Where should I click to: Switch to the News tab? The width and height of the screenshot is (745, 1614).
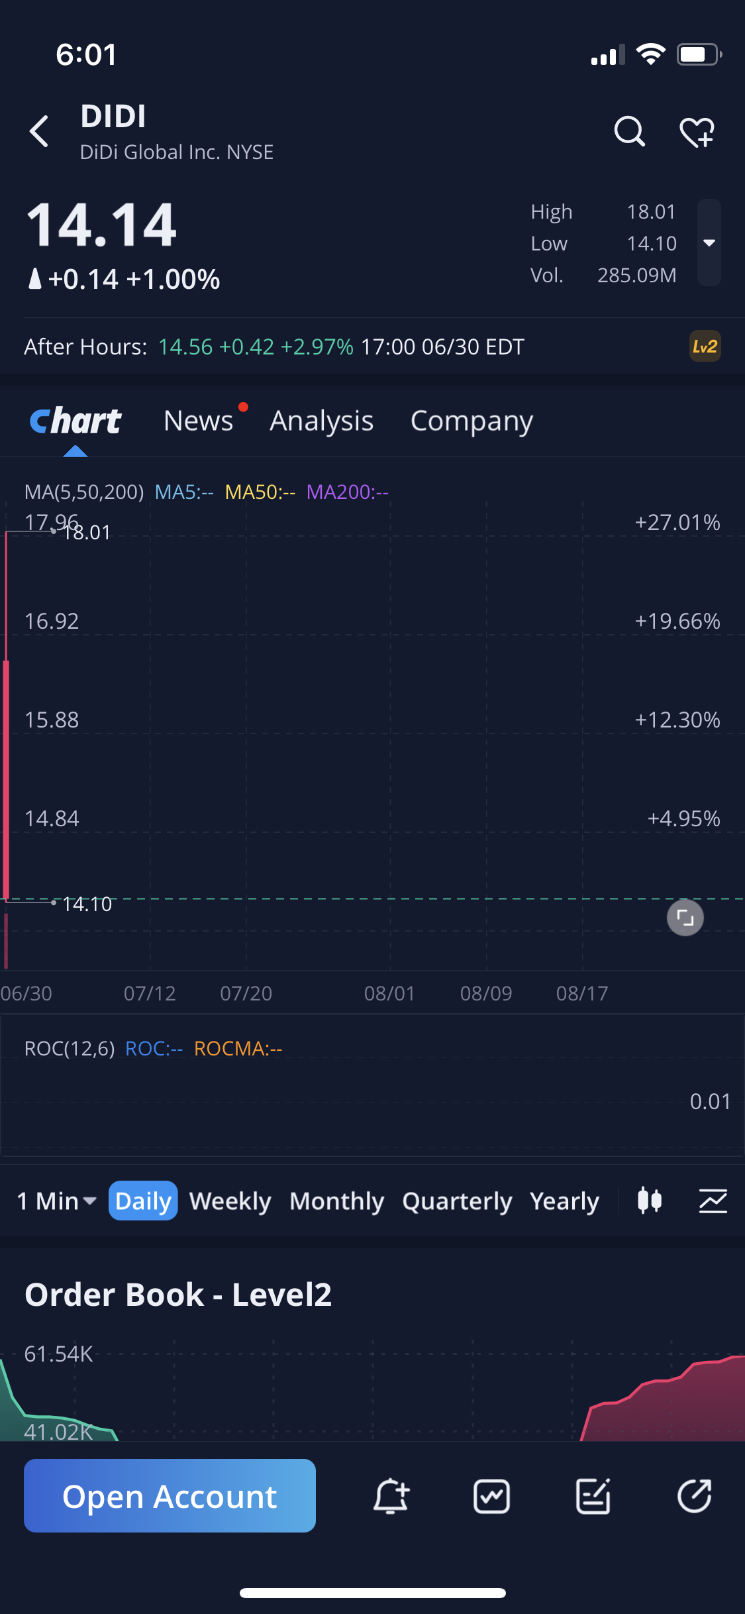(x=199, y=421)
